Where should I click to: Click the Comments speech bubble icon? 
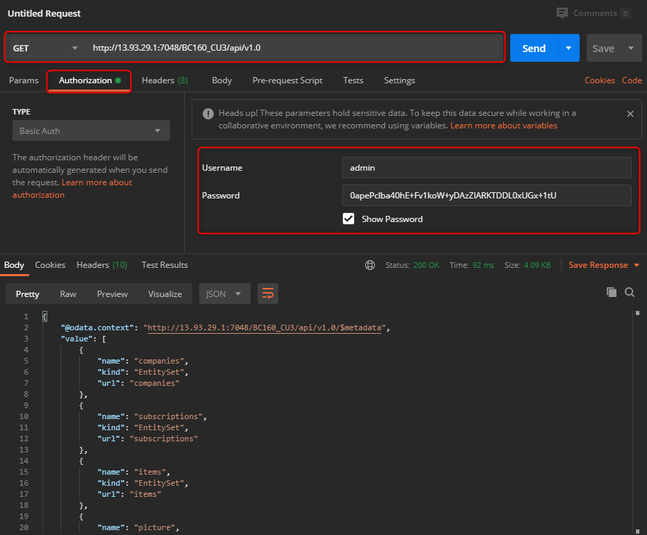point(562,13)
